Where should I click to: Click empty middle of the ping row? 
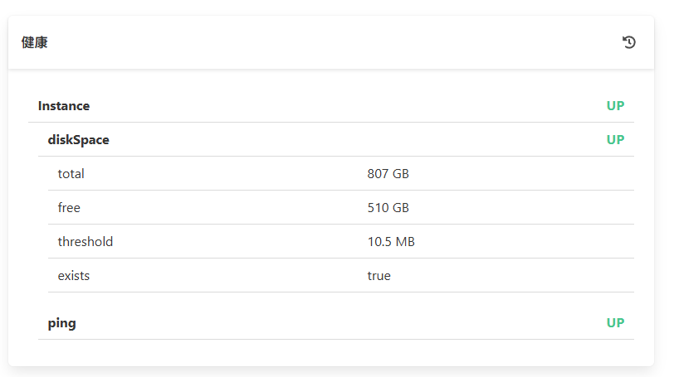point(332,323)
